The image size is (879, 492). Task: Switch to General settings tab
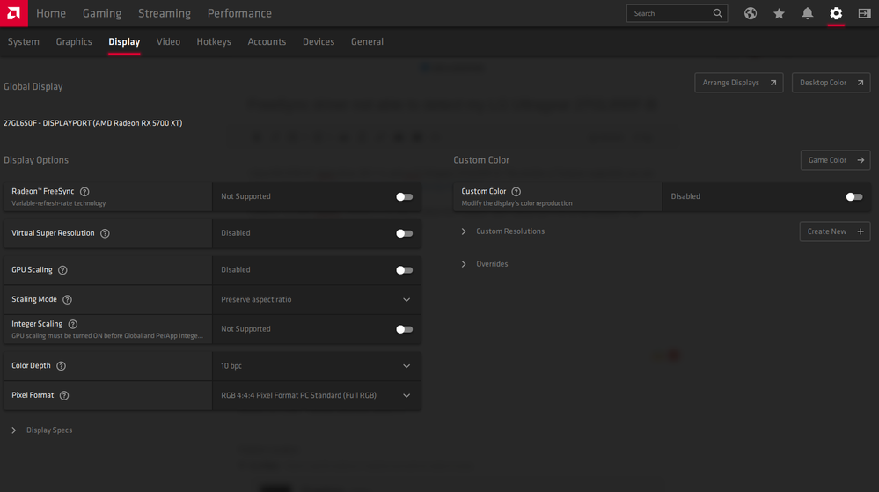pos(367,41)
